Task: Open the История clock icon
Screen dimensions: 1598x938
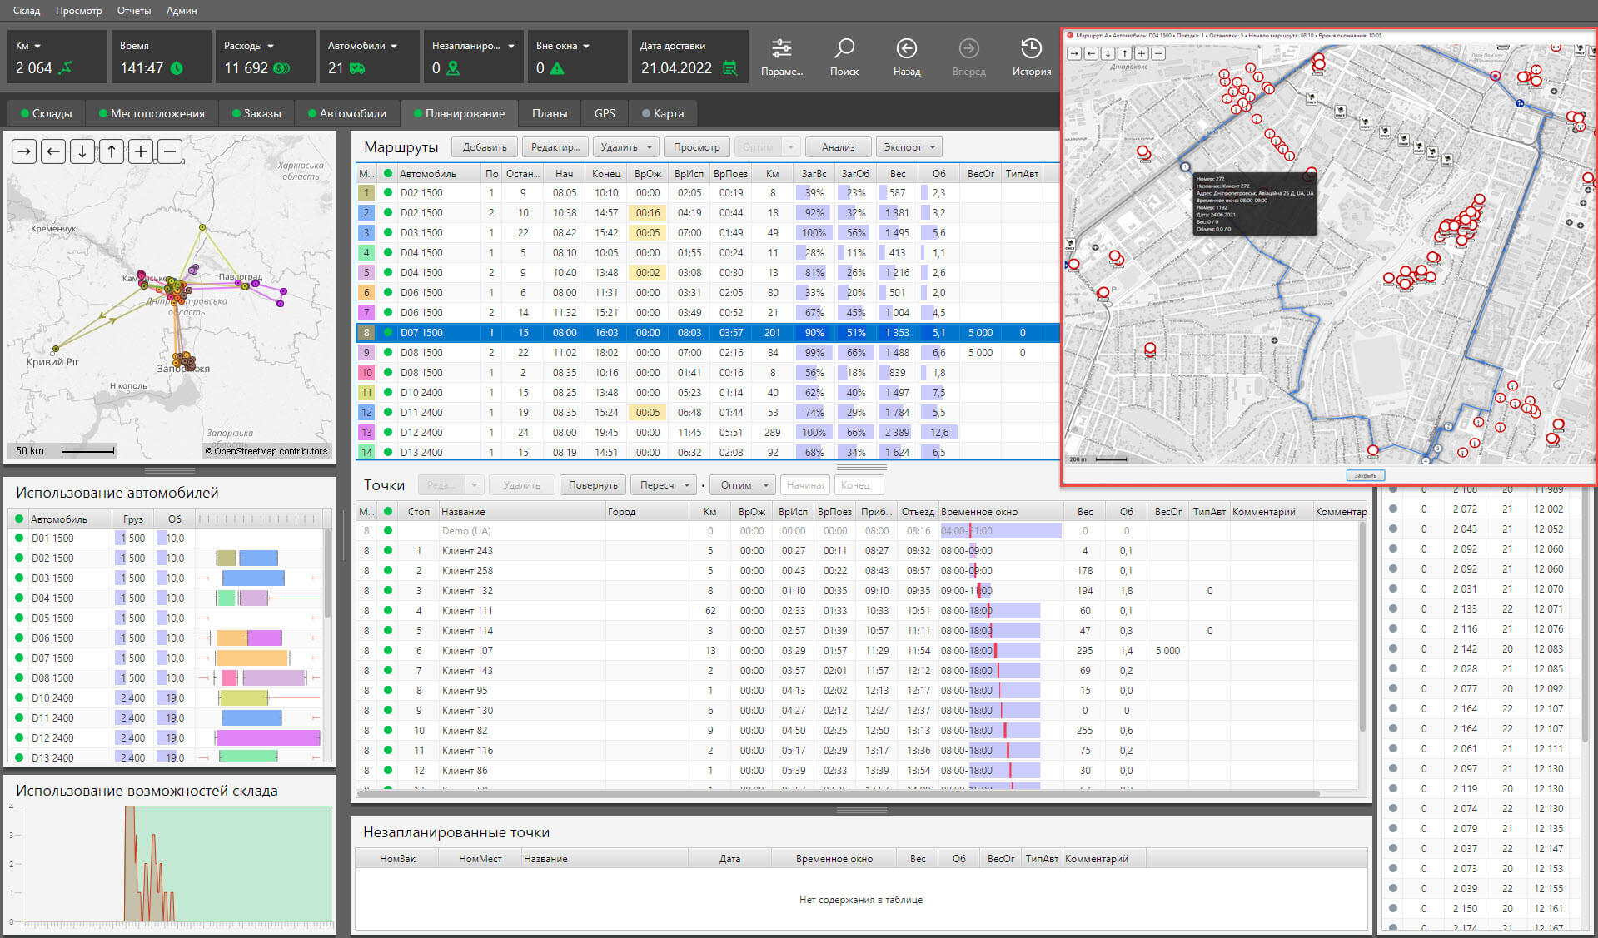Action: (x=1031, y=48)
